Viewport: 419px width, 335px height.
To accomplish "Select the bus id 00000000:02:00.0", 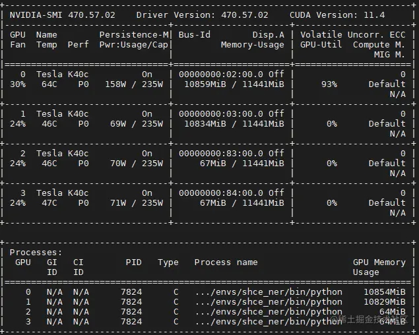I will [221, 75].
